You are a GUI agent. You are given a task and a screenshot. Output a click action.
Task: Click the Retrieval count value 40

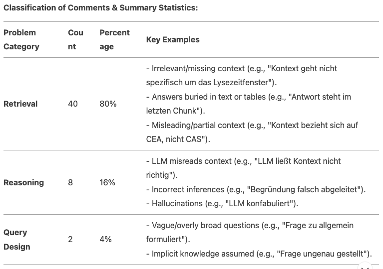73,104
